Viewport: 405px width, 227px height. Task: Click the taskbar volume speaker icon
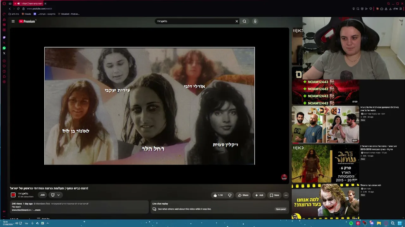pos(16,223)
